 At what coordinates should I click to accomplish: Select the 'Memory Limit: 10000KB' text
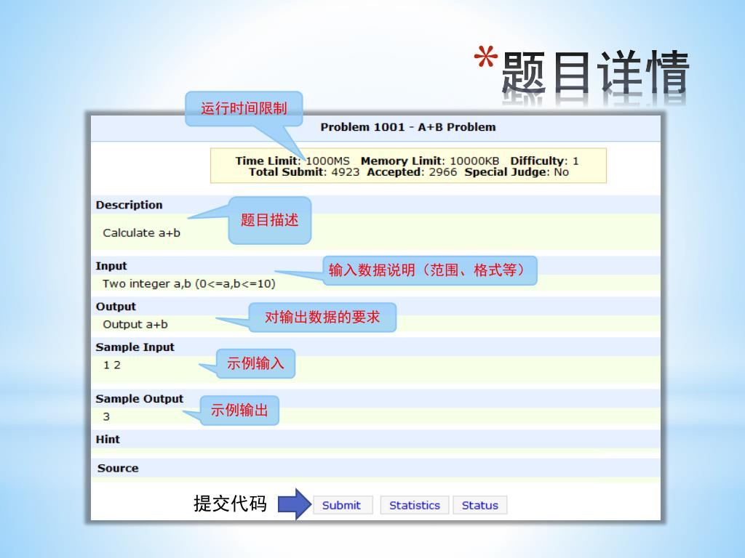click(430, 161)
